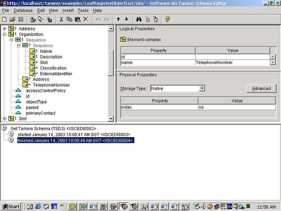Click the volume speaker tray icon
The image size is (281, 211).
coord(203,206)
